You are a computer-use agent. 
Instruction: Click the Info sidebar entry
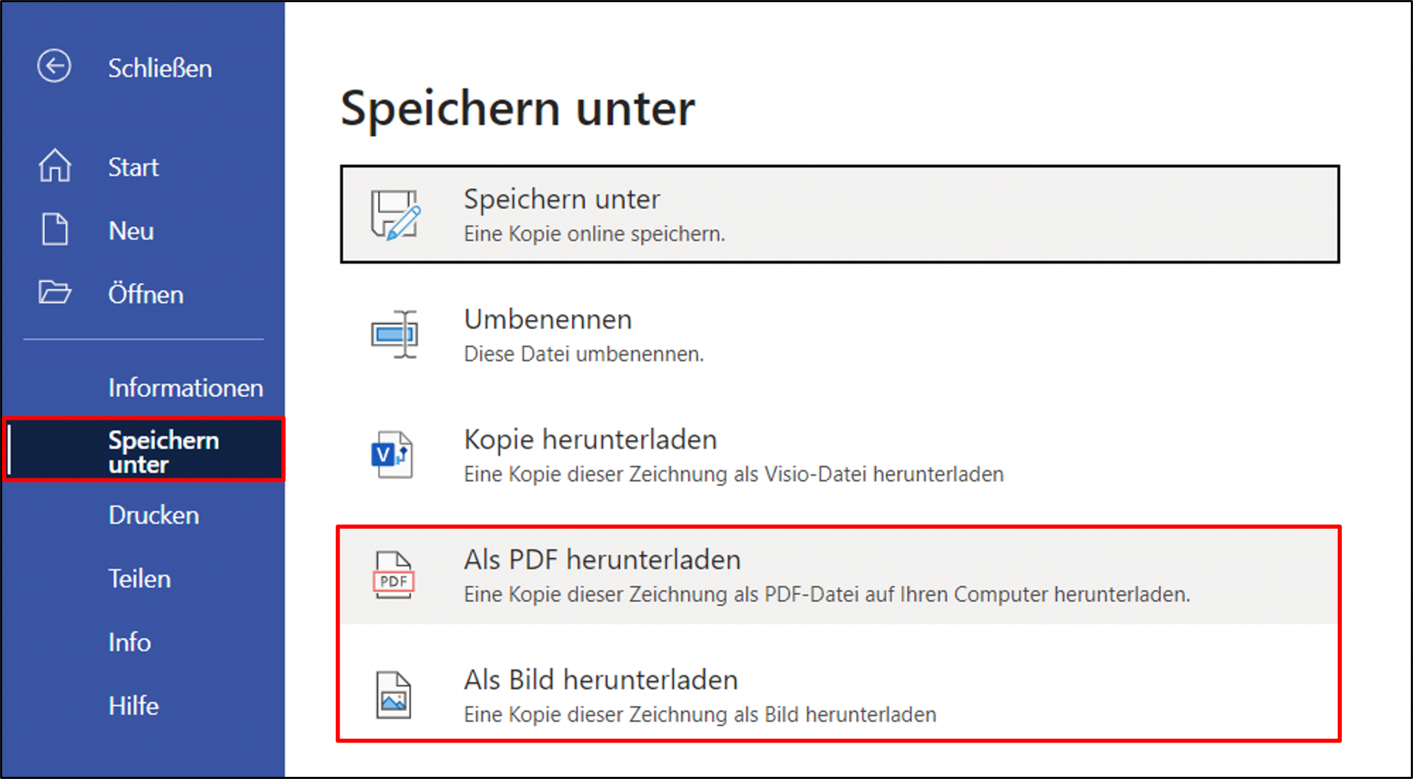(129, 642)
